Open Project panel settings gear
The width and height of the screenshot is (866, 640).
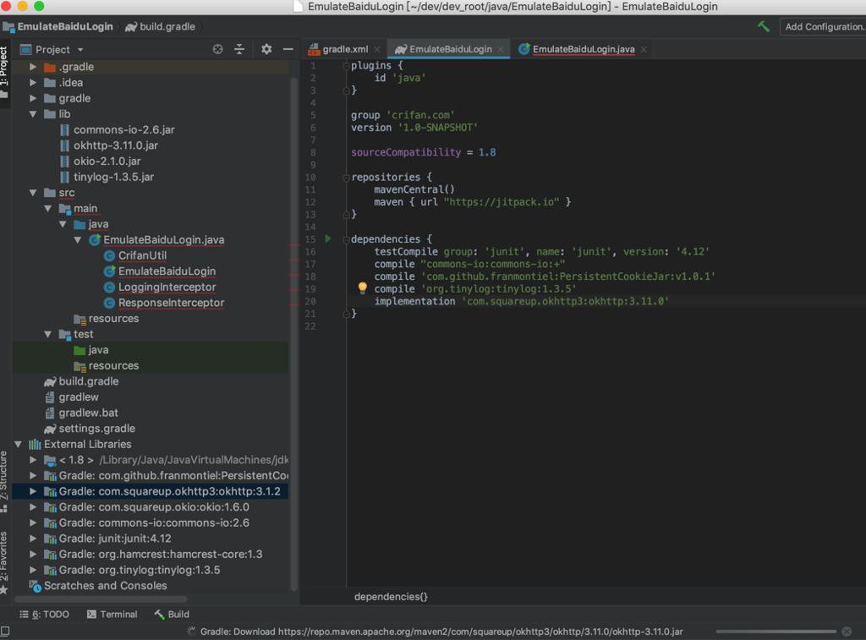tap(266, 50)
